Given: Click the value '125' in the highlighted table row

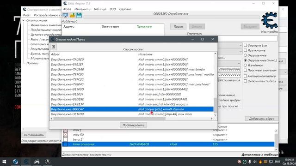Looking at the screenshot, I should (x=215, y=144).
